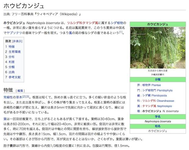Open the 門 rank link in infobox
The image size is (189, 150).
pyautogui.click(x=138, y=90)
